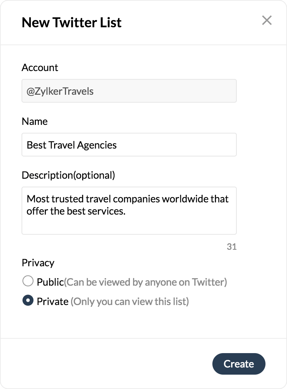The width and height of the screenshot is (287, 389).
Task: Select the Public privacy radio button
Action: coord(28,281)
